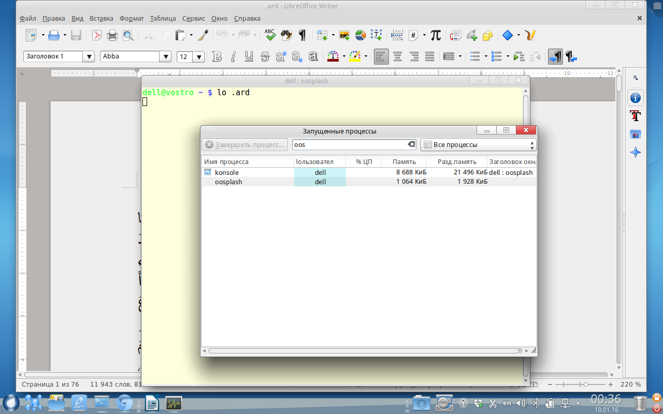Open spelling check with the ABC icon

coord(270,35)
